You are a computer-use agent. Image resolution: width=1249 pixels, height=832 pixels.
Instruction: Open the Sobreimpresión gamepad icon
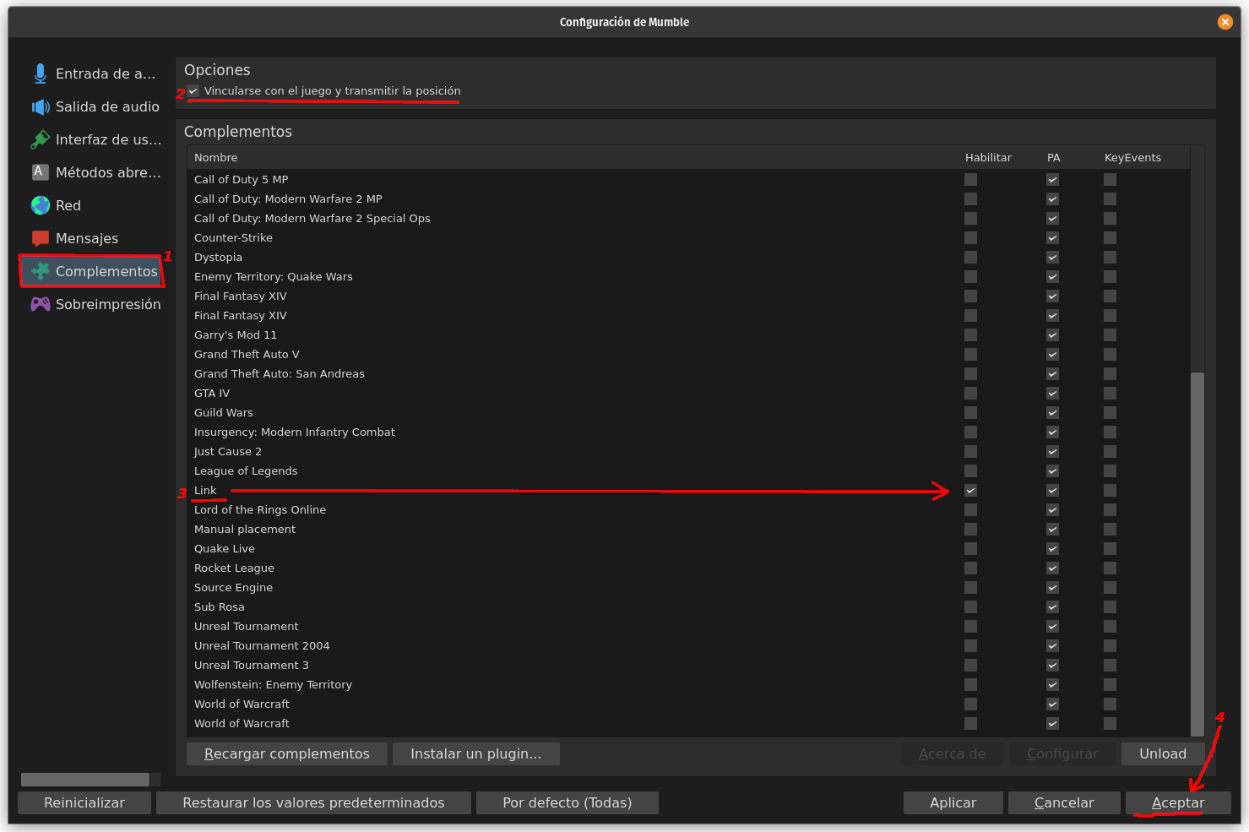click(40, 304)
